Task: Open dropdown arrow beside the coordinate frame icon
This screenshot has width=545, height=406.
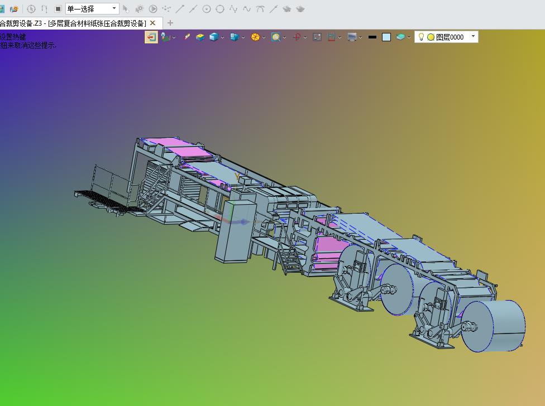Action: [174, 37]
